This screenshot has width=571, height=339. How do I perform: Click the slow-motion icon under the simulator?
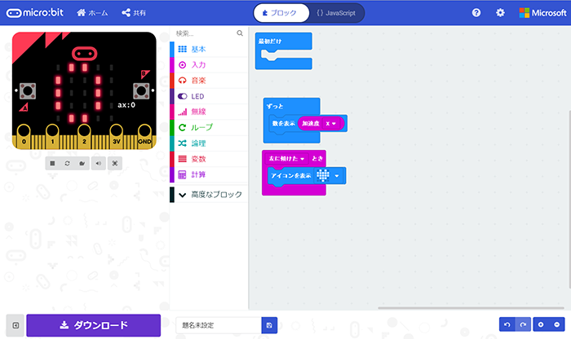[x=83, y=163]
